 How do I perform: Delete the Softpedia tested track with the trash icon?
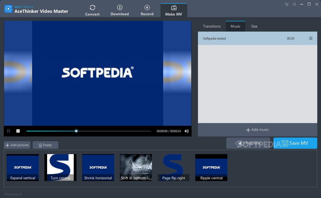311,39
